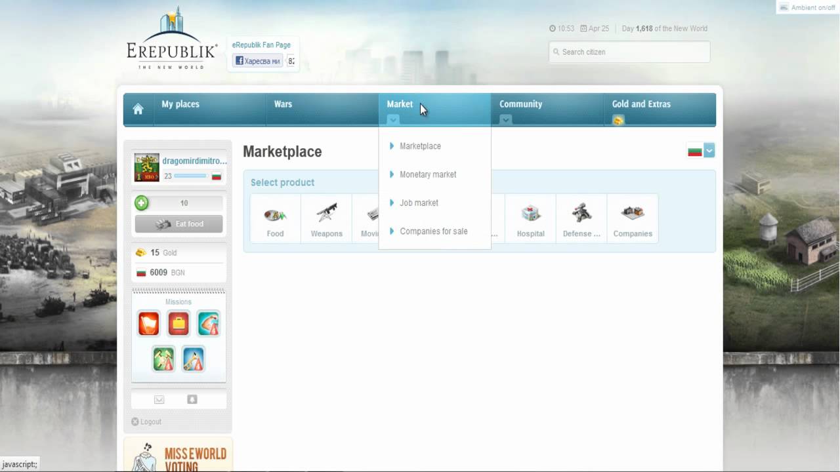The image size is (840, 472).
Task: Click the Apr 25 date text
Action: pos(598,28)
